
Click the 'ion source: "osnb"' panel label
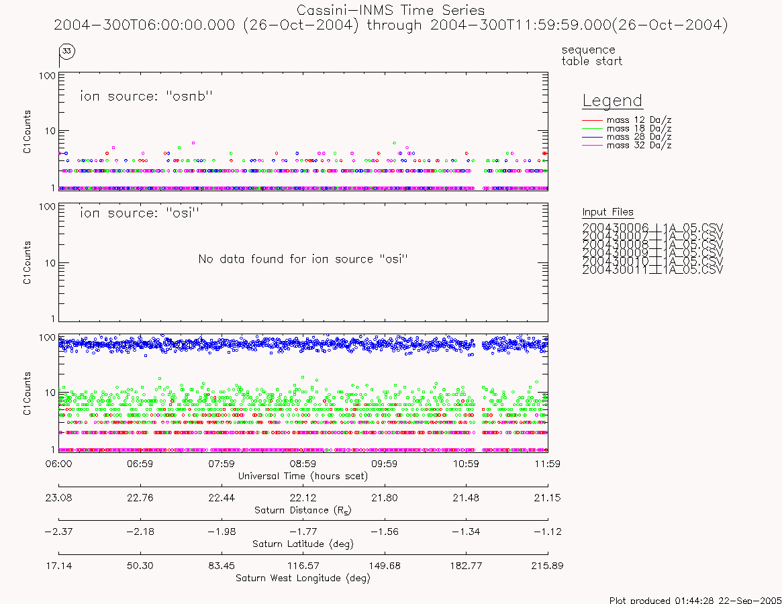click(x=146, y=96)
